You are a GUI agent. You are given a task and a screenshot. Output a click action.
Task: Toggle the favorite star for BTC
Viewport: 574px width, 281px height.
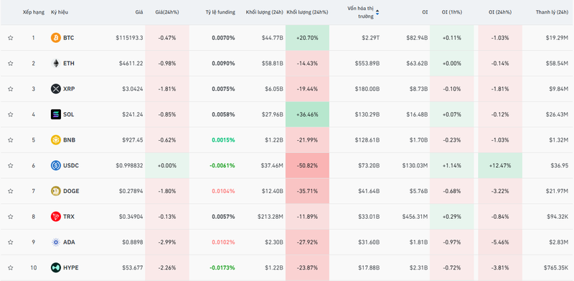click(x=11, y=38)
